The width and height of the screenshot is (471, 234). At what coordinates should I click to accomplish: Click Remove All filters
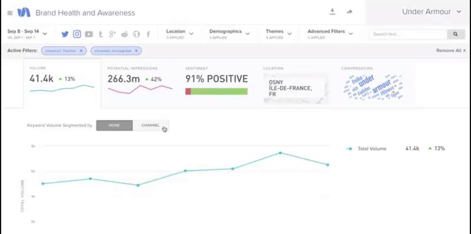(x=451, y=51)
